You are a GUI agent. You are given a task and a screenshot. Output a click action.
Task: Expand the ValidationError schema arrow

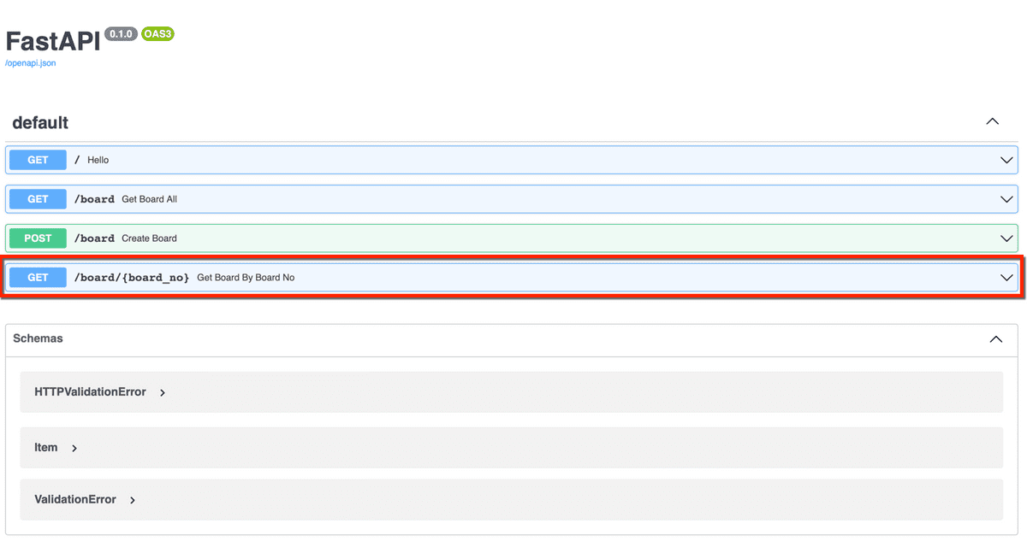click(133, 500)
